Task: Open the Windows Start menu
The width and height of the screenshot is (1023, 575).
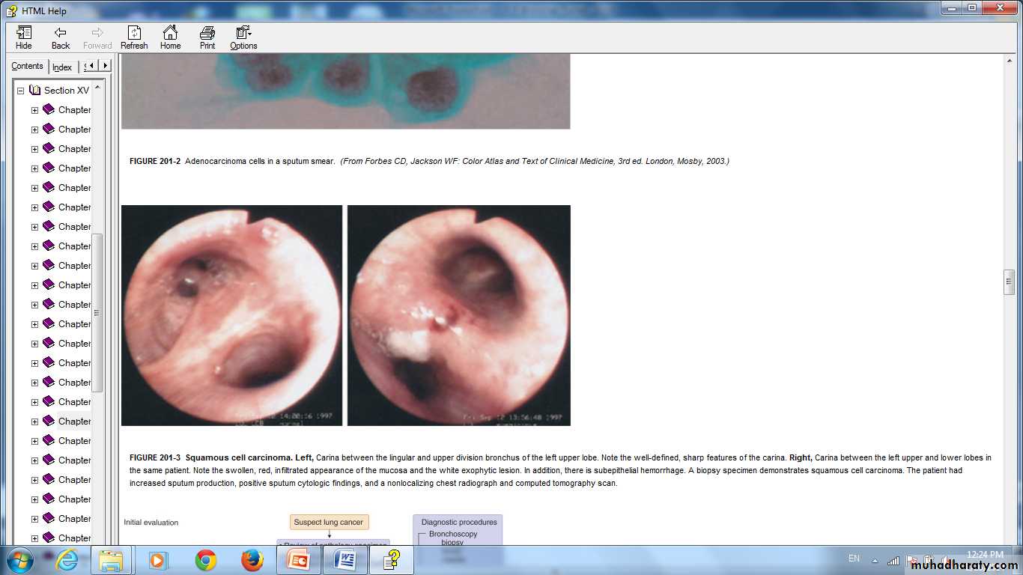Action: pos(19,560)
